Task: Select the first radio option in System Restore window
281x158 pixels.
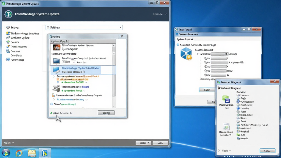Action: [x=206, y=58]
